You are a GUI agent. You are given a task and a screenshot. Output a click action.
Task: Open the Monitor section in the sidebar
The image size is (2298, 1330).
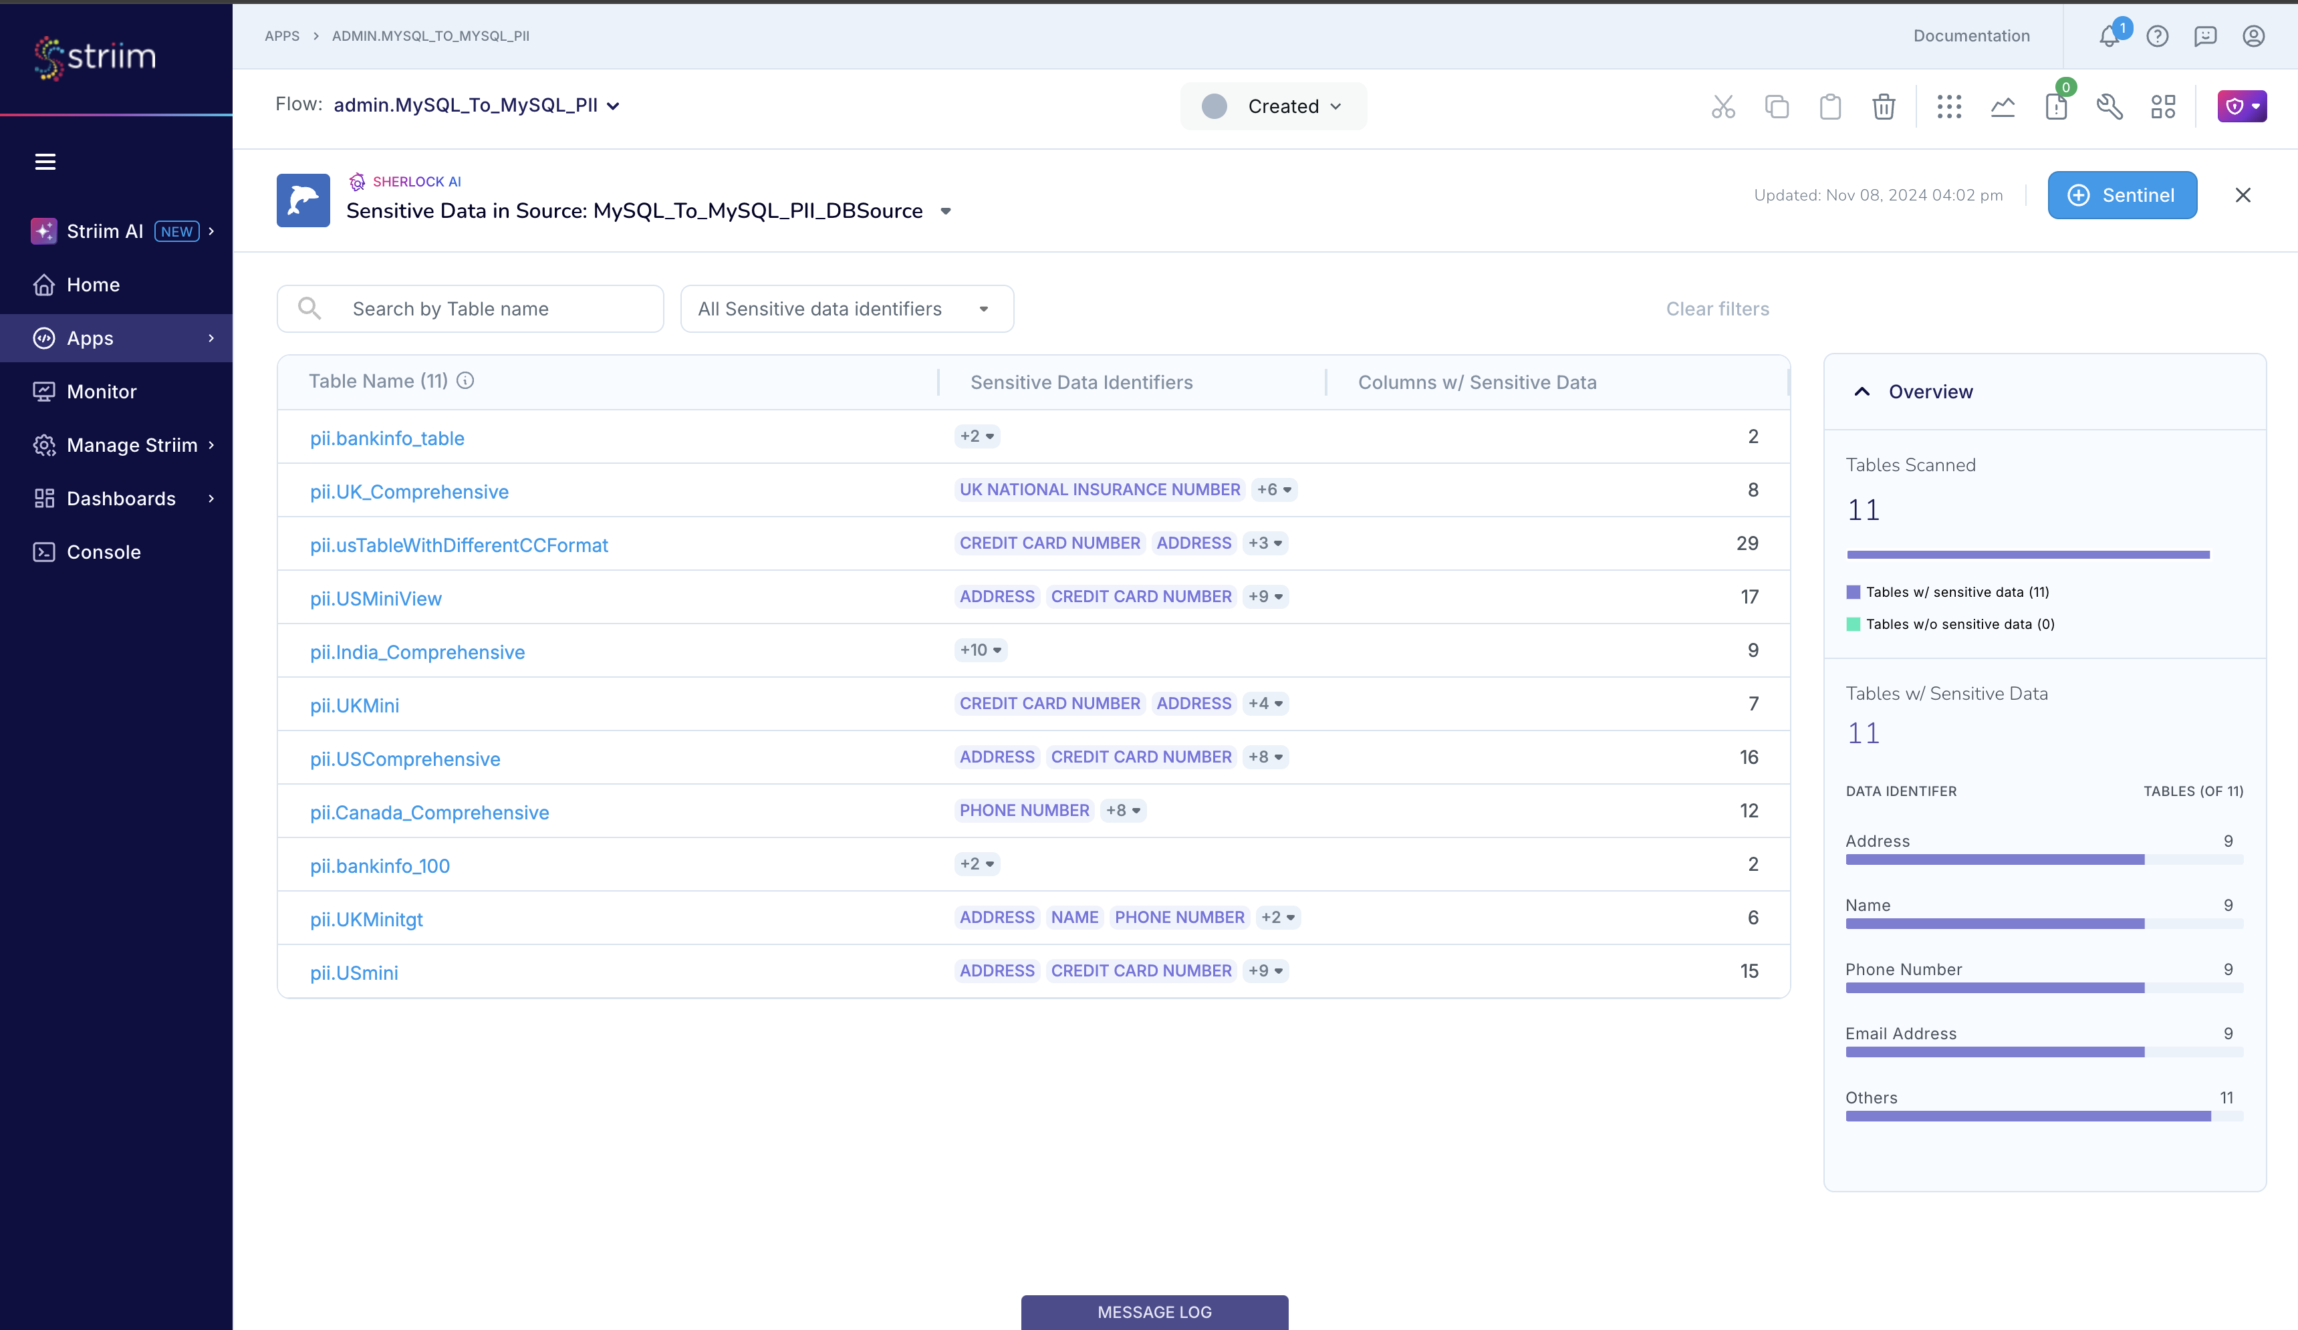100,391
